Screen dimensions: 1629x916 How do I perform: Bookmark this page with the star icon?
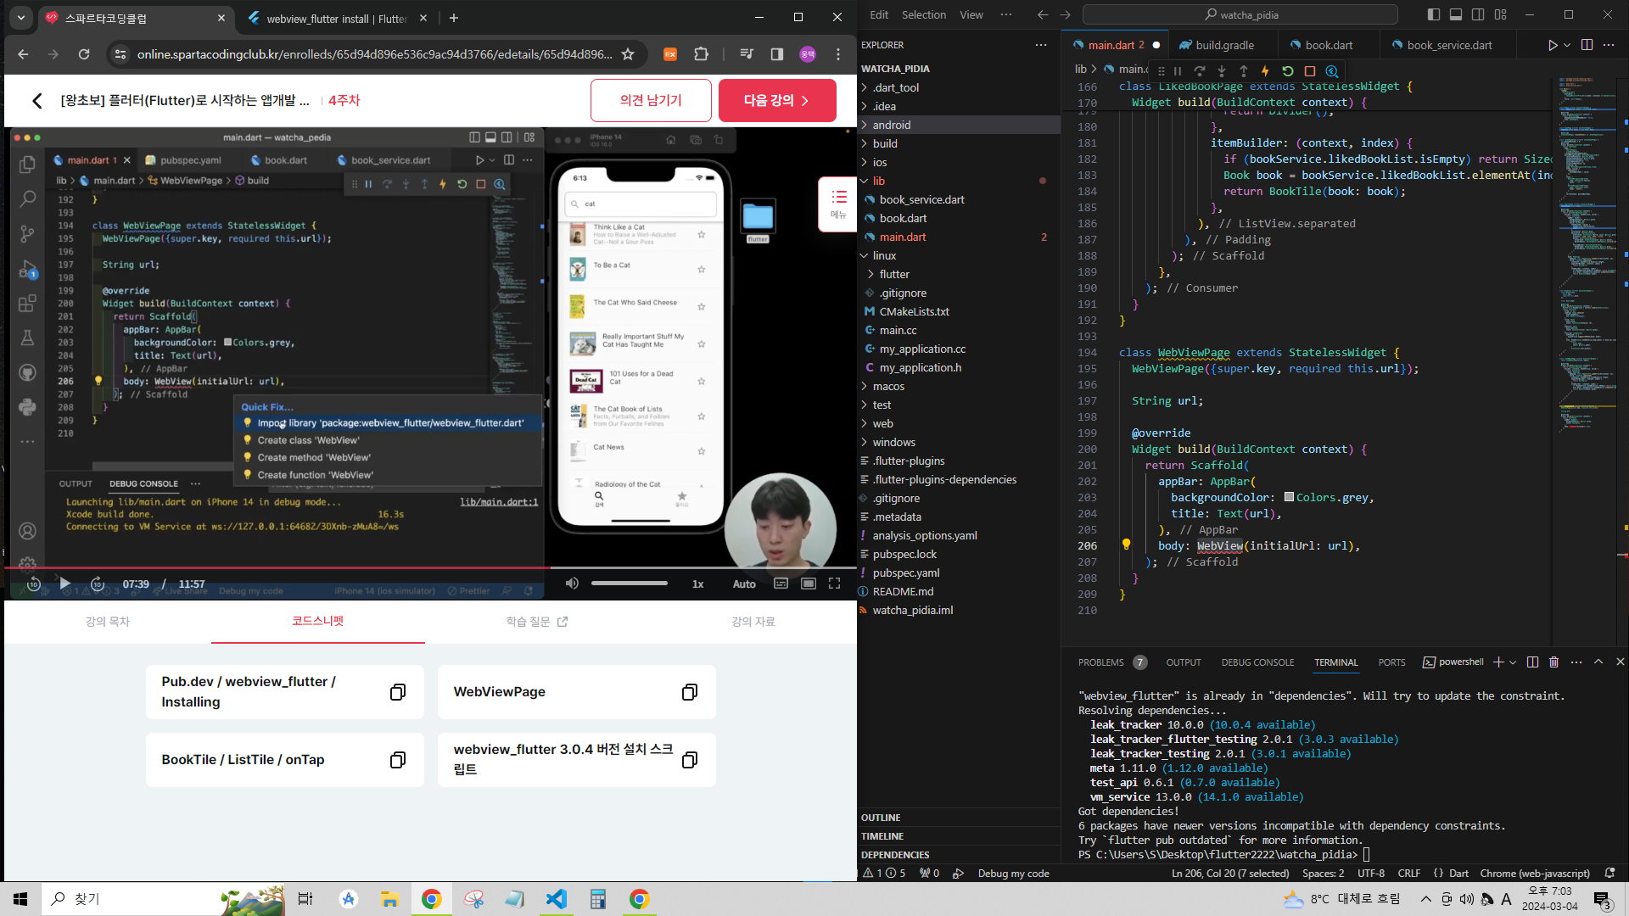click(628, 54)
